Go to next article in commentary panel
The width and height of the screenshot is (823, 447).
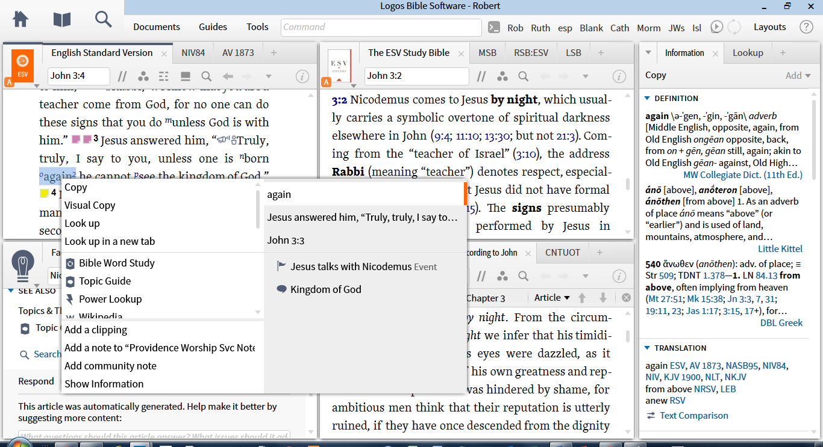click(x=602, y=298)
